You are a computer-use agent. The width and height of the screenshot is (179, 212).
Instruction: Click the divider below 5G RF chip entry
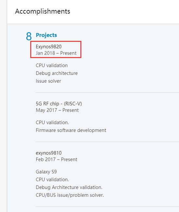[x=107, y=142]
